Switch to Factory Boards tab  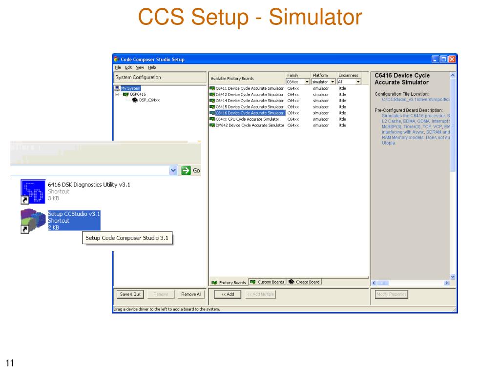click(x=229, y=283)
